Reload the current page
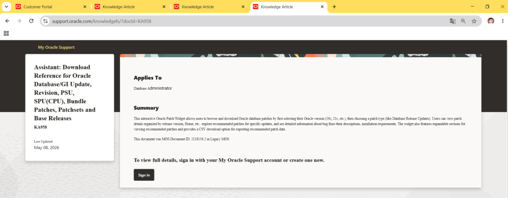The height and width of the screenshot is (198, 508). (31, 21)
